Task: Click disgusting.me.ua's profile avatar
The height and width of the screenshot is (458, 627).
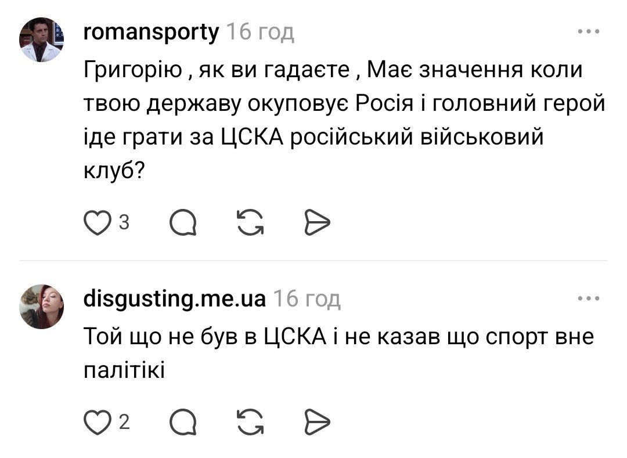Action: click(x=42, y=306)
